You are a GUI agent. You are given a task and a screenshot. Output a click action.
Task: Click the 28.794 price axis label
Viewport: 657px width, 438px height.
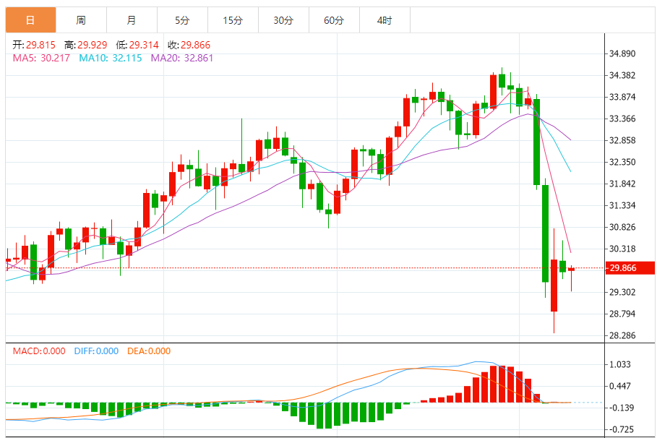pyautogui.click(x=622, y=314)
